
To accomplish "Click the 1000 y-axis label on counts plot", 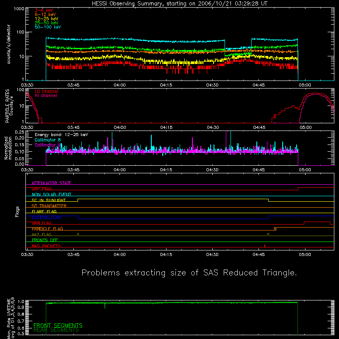I will point(19,9).
